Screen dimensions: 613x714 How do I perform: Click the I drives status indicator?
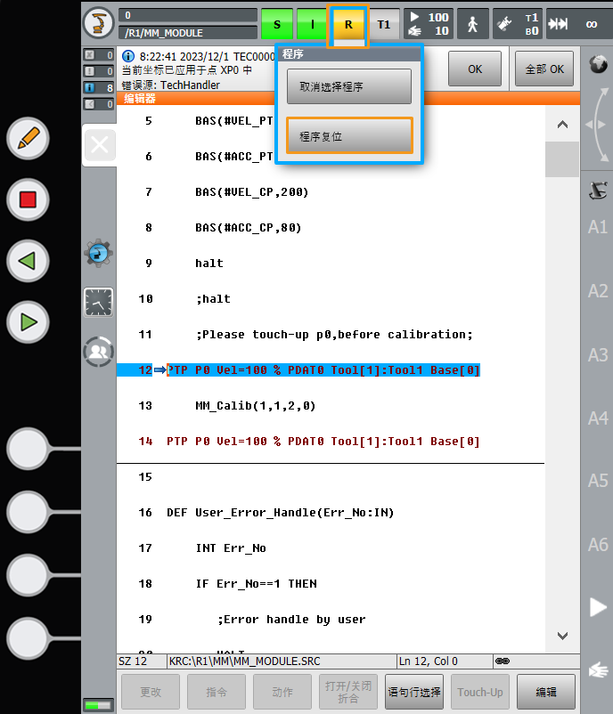tap(312, 24)
